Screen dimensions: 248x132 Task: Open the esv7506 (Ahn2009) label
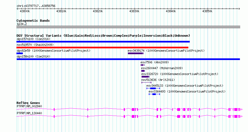155,62
